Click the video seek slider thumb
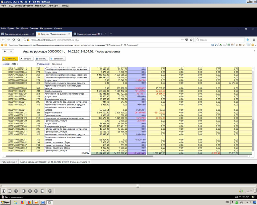Screen dimensions: 257x205 point(138,186)
